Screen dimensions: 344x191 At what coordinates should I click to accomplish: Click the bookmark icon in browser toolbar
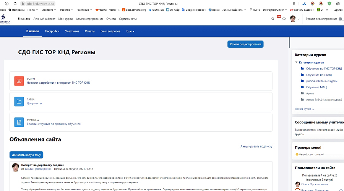coord(294,3)
